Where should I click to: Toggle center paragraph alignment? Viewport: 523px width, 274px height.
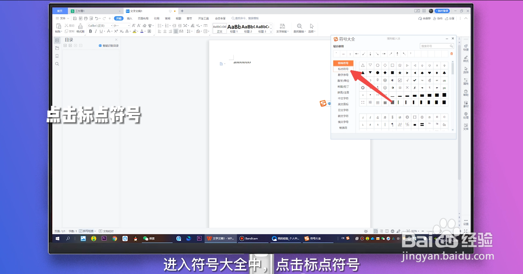(x=165, y=31)
